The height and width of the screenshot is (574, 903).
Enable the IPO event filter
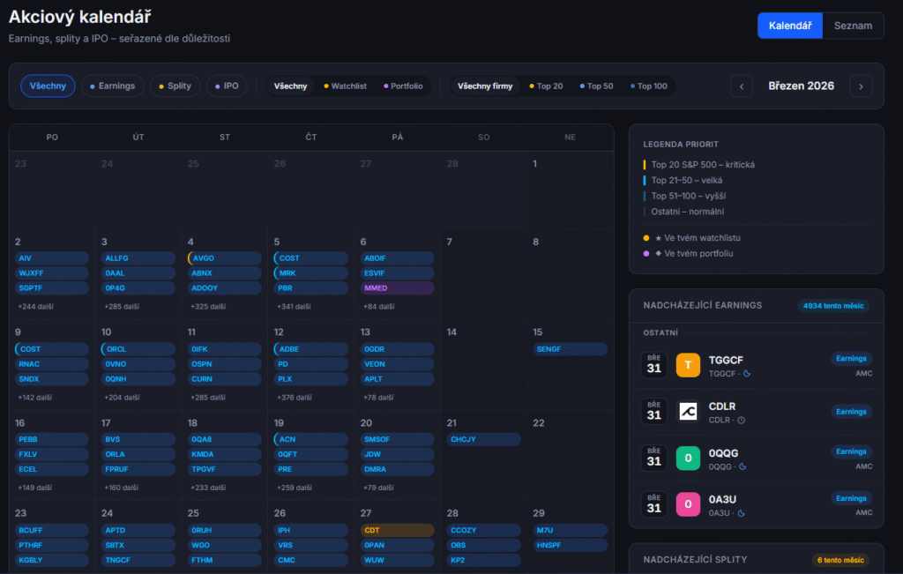pos(227,86)
